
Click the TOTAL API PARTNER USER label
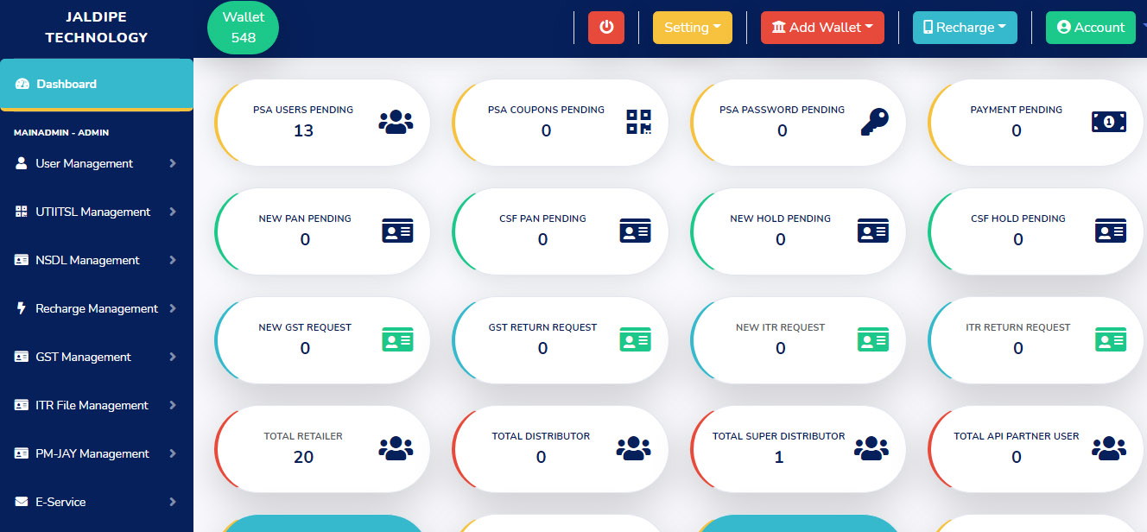point(1017,436)
